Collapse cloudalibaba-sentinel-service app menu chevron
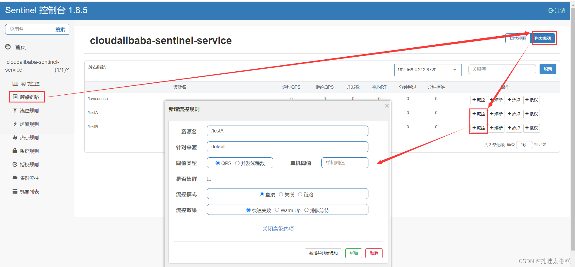Viewport: 575px width, 267px height. (67, 69)
